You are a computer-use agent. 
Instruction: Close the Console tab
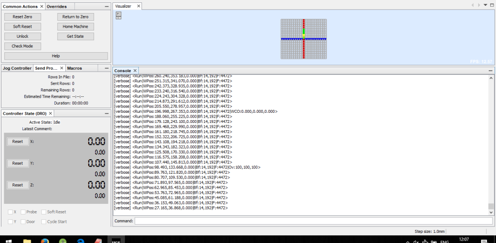(x=135, y=71)
